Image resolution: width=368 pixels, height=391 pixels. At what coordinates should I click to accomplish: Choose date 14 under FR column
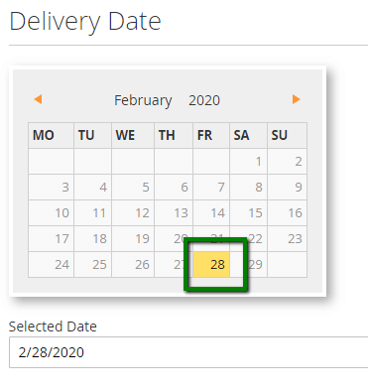pyautogui.click(x=211, y=213)
